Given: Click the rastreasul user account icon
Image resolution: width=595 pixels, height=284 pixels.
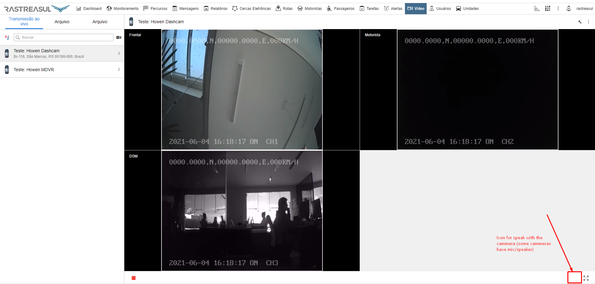Looking at the screenshot, I should [569, 9].
